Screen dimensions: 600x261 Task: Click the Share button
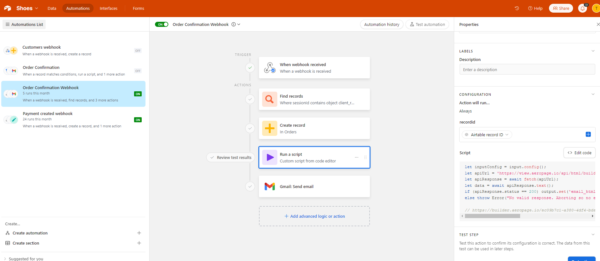(x=561, y=8)
